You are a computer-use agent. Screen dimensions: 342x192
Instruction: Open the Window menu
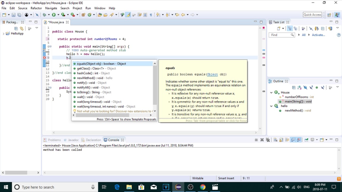click(100, 8)
